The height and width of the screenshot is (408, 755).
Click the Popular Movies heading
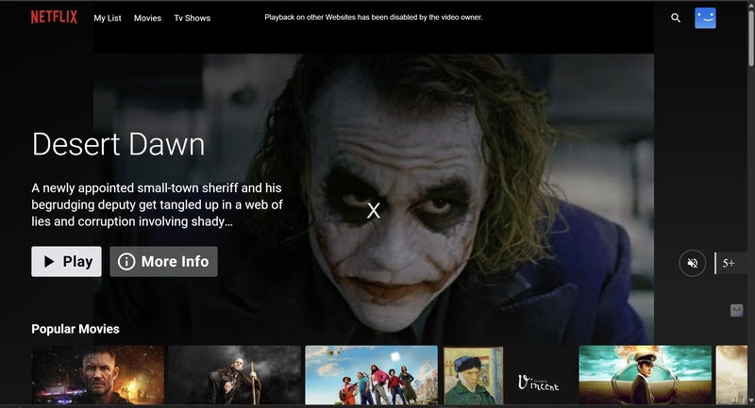pos(75,329)
